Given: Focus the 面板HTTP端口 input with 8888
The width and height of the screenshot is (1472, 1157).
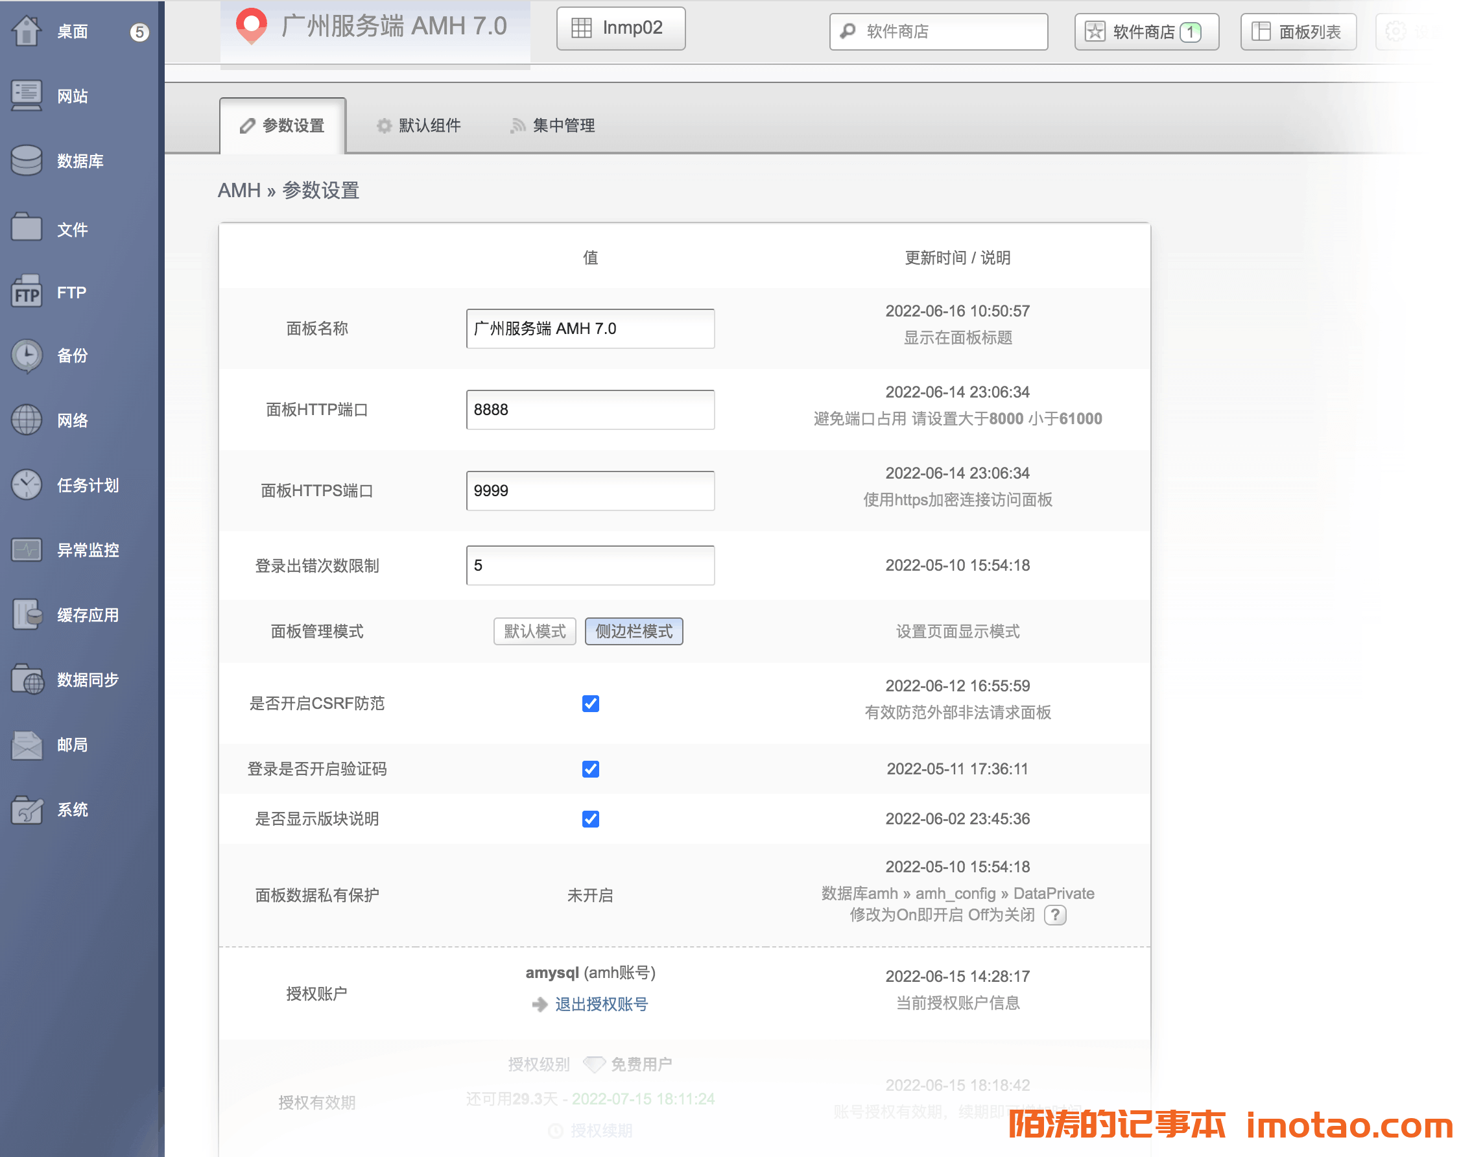Looking at the screenshot, I should [590, 409].
